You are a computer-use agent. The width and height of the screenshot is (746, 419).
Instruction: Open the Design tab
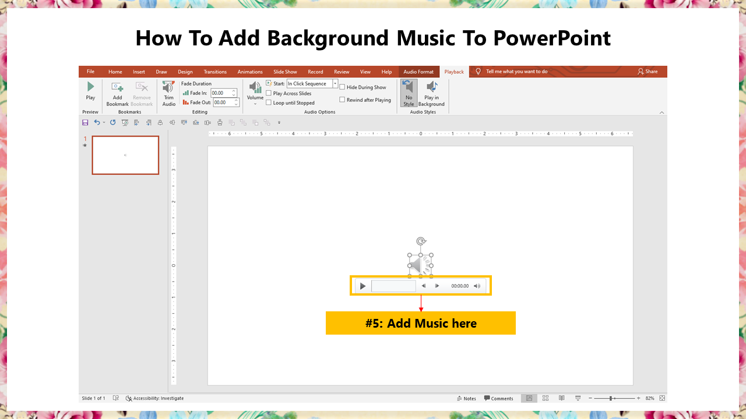click(x=185, y=72)
